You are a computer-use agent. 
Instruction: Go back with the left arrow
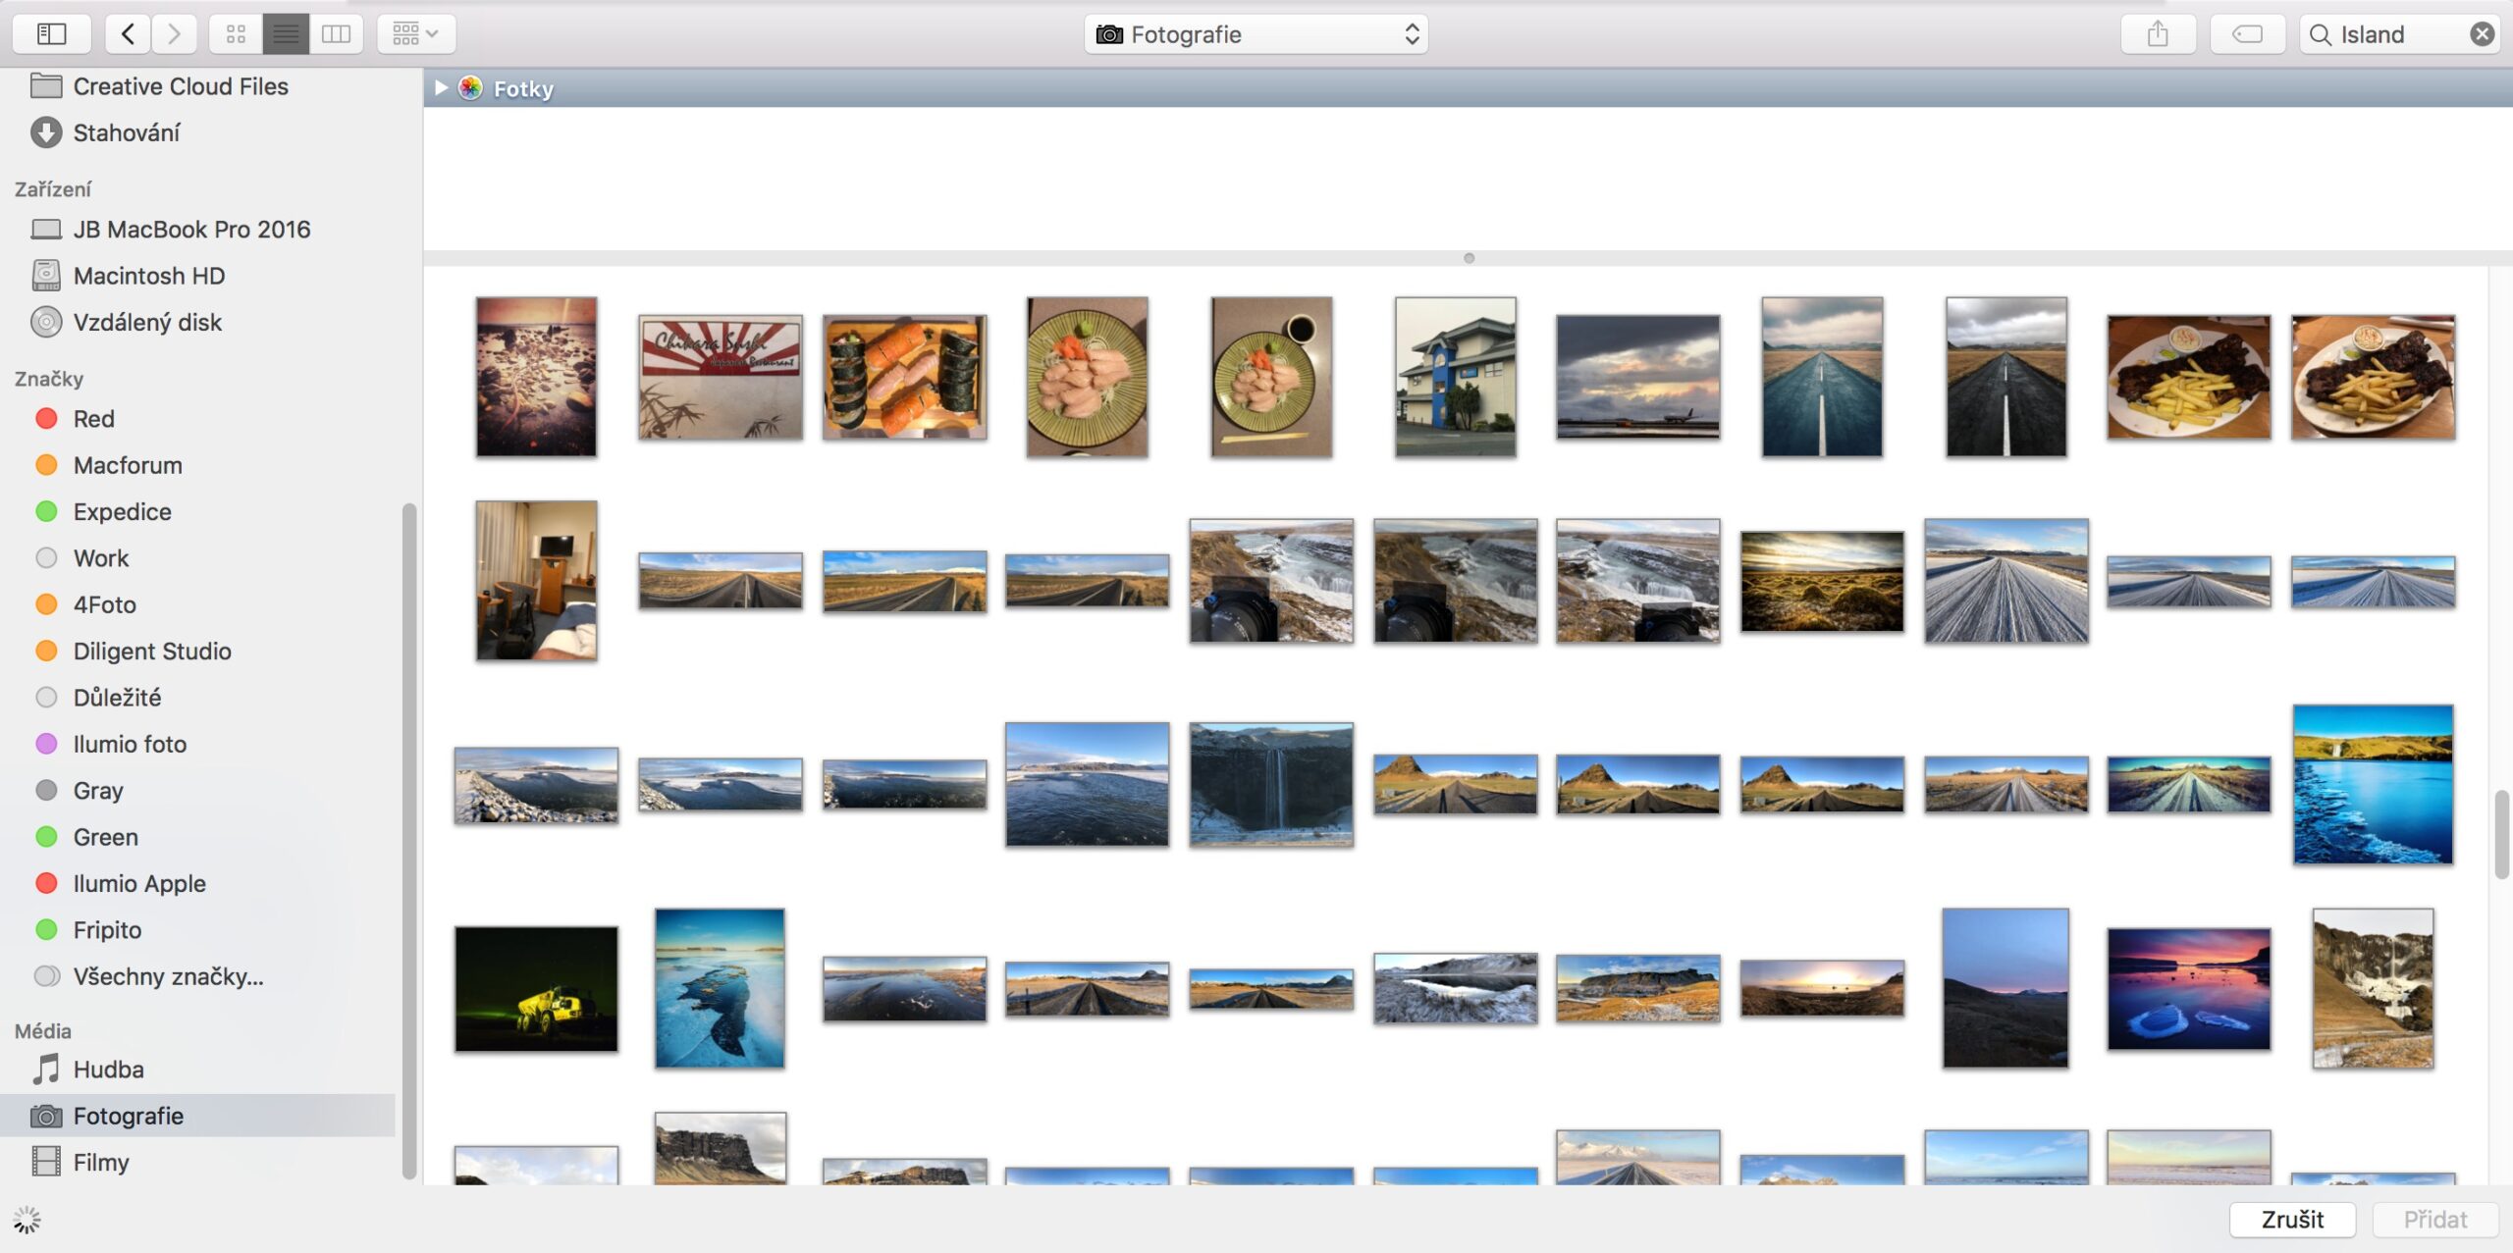(x=128, y=34)
